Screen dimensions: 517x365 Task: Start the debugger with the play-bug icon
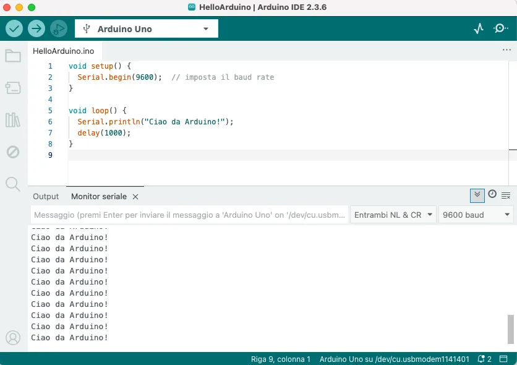[59, 28]
